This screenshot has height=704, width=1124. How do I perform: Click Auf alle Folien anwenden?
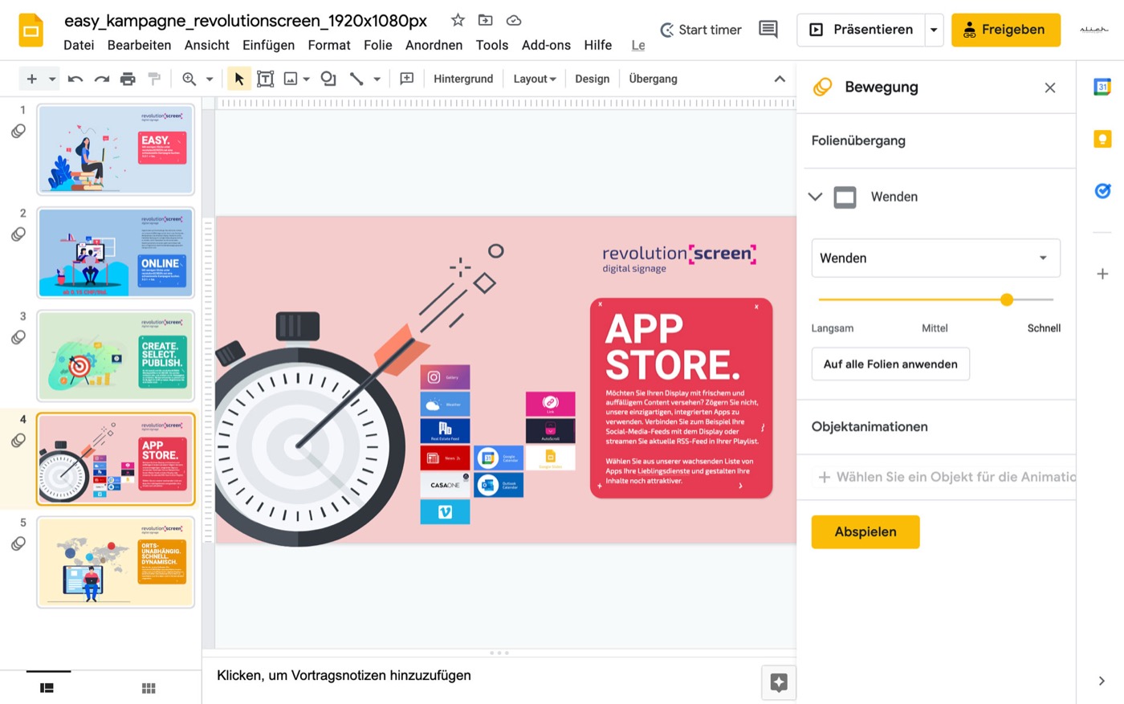[890, 364]
